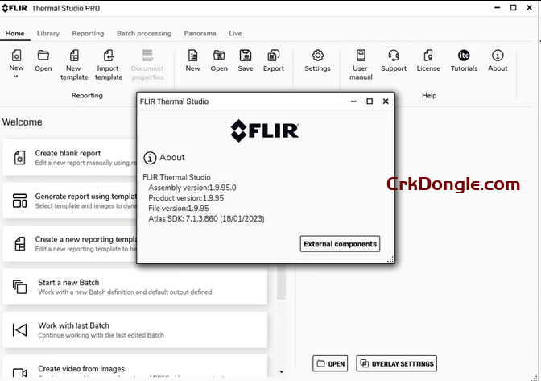The width and height of the screenshot is (541, 381).
Task: Click the OVERLAY SETTINGS button
Action: pos(398,364)
